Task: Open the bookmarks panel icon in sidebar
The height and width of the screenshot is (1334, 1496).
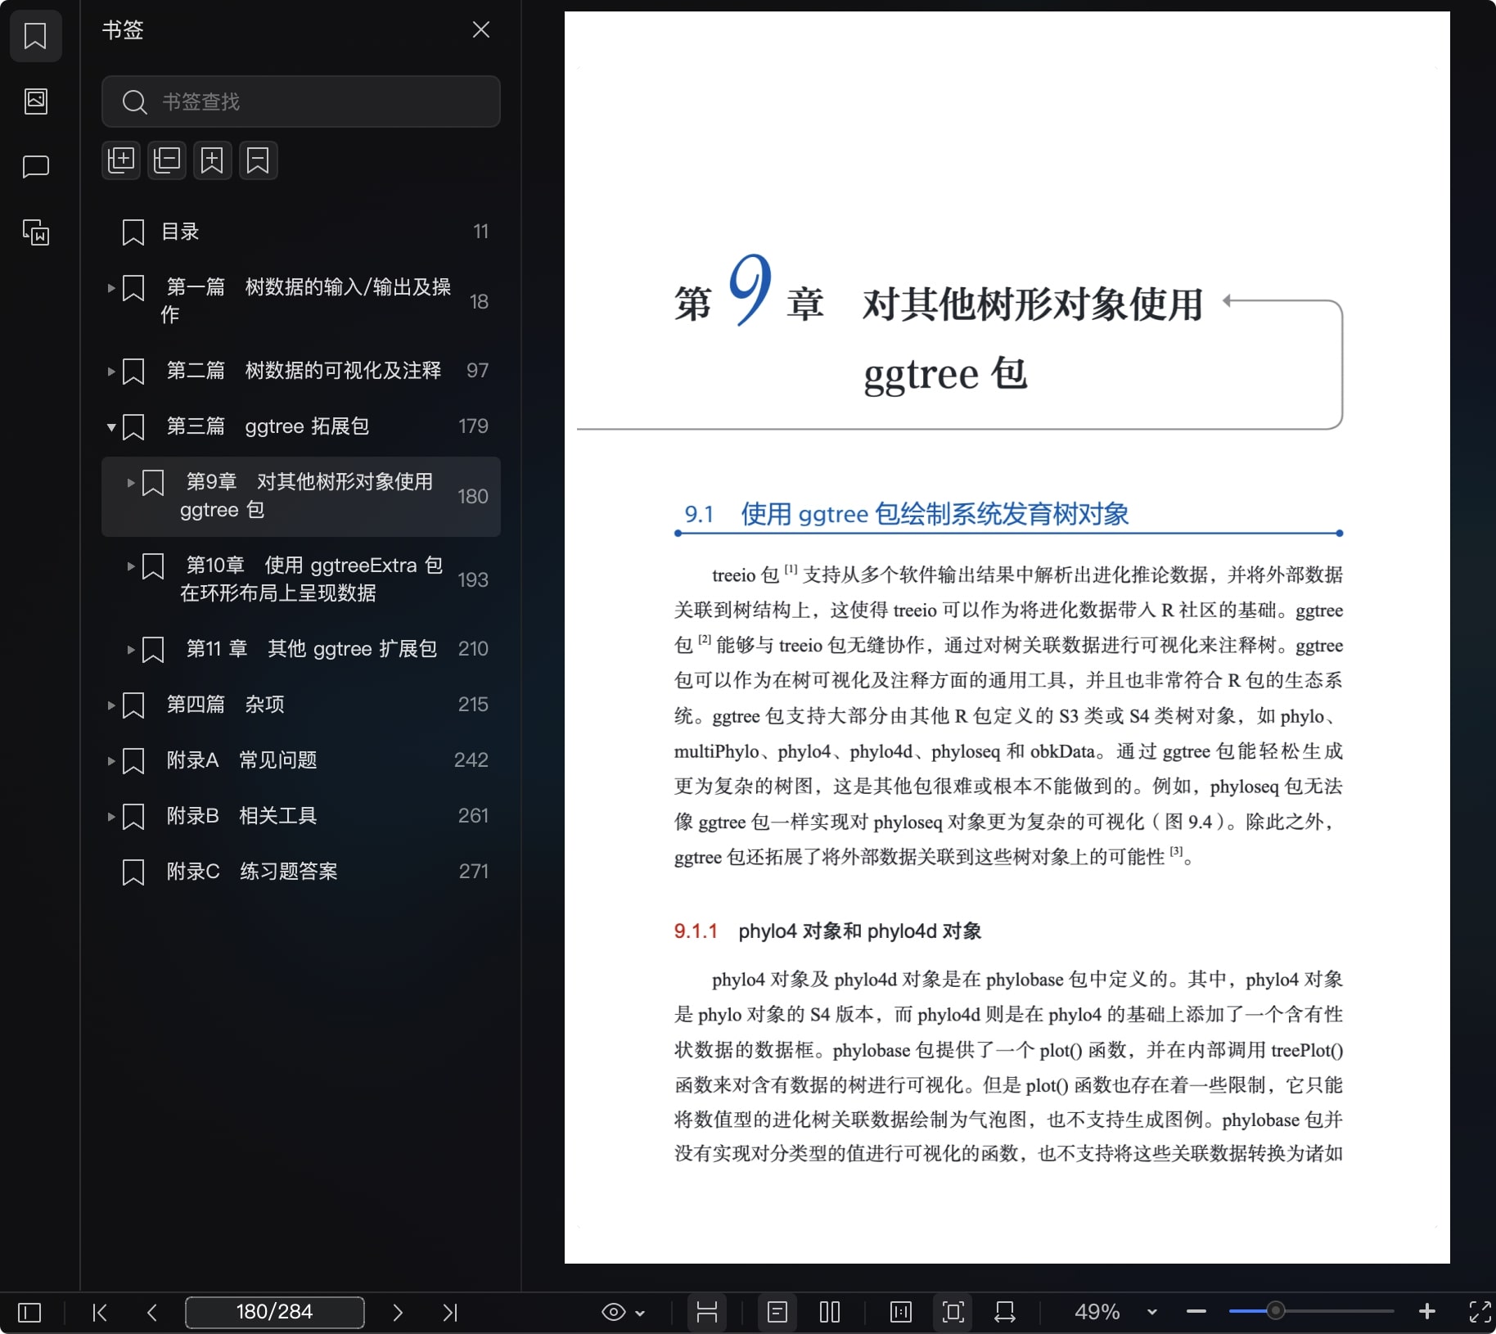Action: [x=35, y=36]
